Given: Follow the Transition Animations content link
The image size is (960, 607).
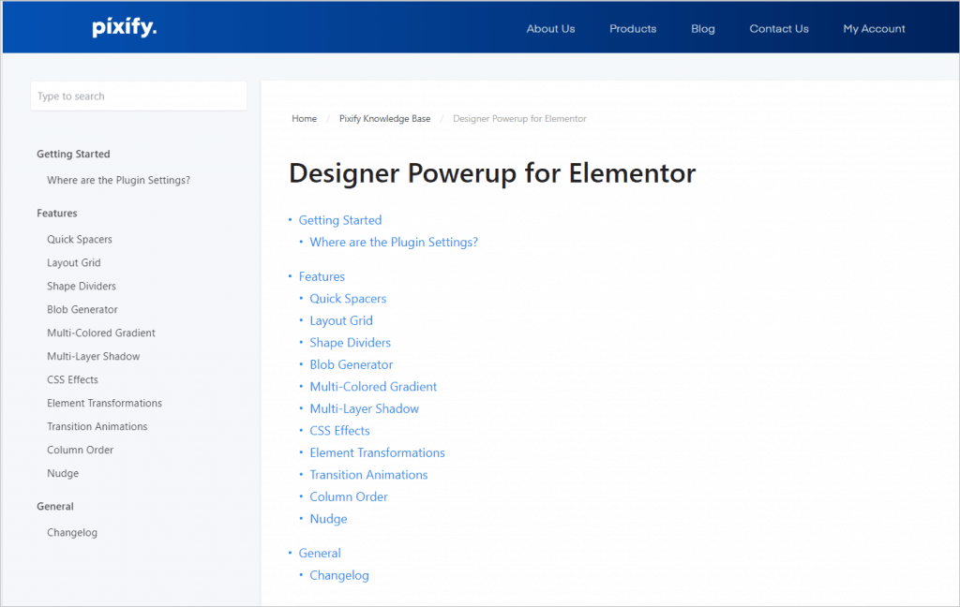Looking at the screenshot, I should point(368,475).
